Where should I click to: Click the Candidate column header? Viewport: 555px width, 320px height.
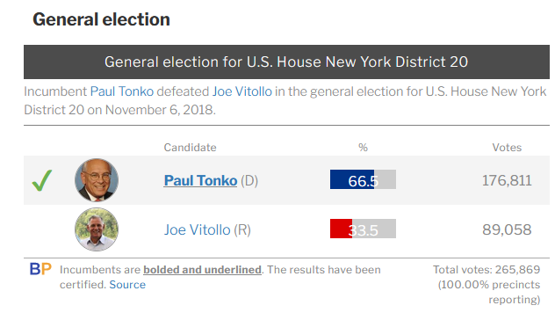(x=190, y=148)
